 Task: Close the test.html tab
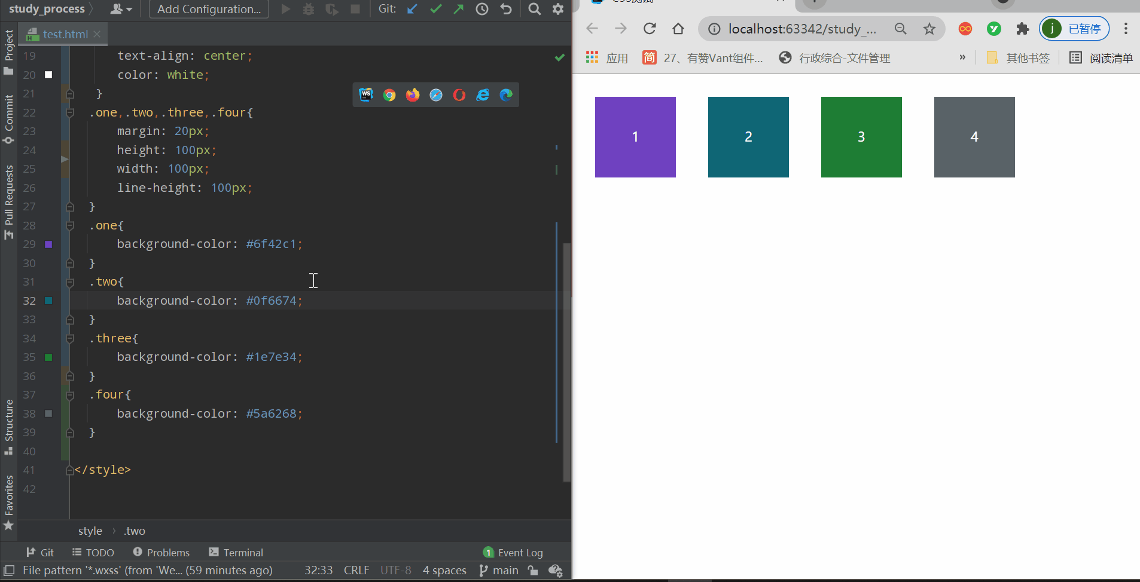click(x=97, y=35)
